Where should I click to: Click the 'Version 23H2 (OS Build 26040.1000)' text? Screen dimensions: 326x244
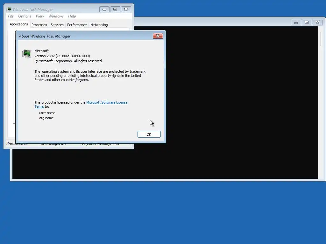[x=62, y=56]
